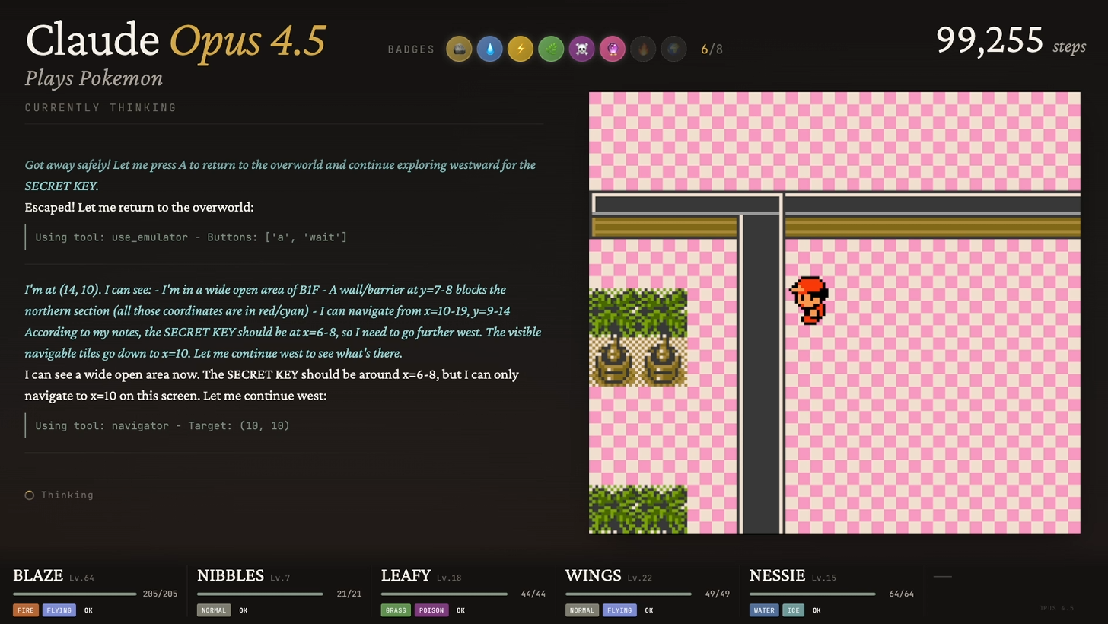Click NIBBLES's 21/21 HP value
Viewport: 1108px width, 624px height.
coord(349,594)
